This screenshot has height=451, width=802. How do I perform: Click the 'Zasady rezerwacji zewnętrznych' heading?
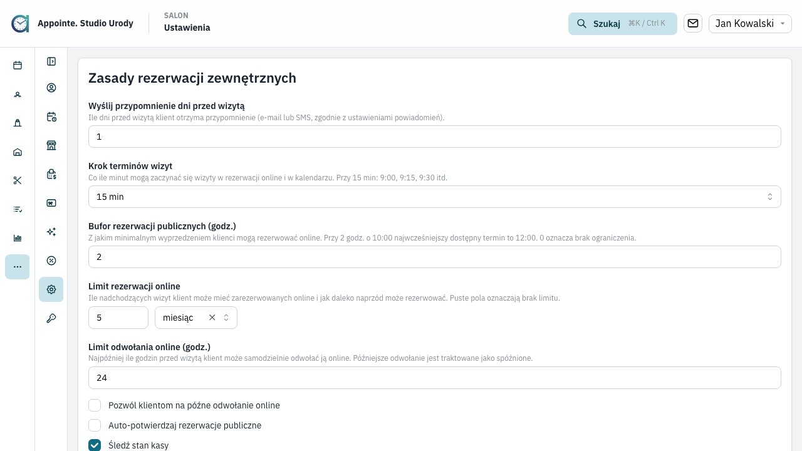pyautogui.click(x=192, y=78)
